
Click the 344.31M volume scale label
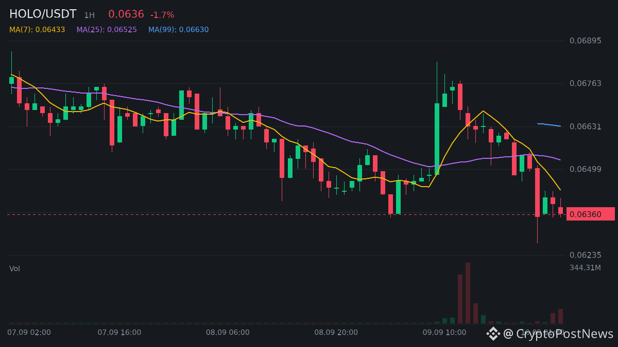pyautogui.click(x=585, y=268)
